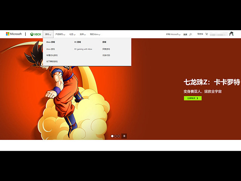Expand the 我的Xbox dropdown

click(95, 34)
